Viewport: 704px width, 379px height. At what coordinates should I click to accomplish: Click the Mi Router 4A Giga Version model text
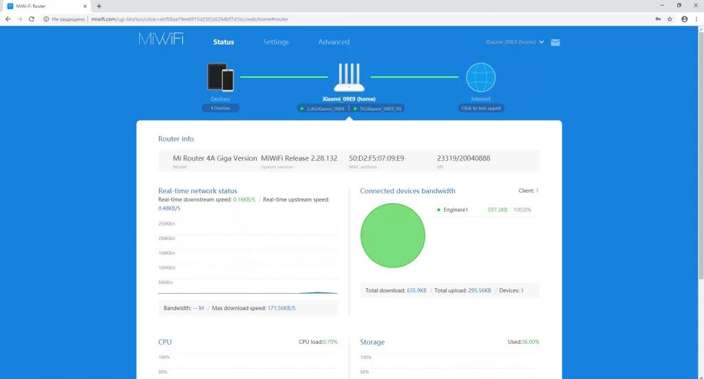pos(215,158)
